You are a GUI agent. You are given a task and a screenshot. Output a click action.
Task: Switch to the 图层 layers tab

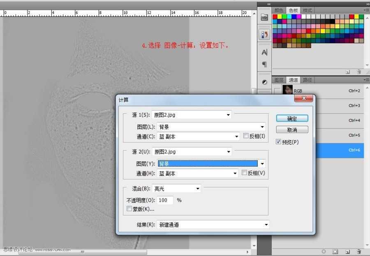280,80
